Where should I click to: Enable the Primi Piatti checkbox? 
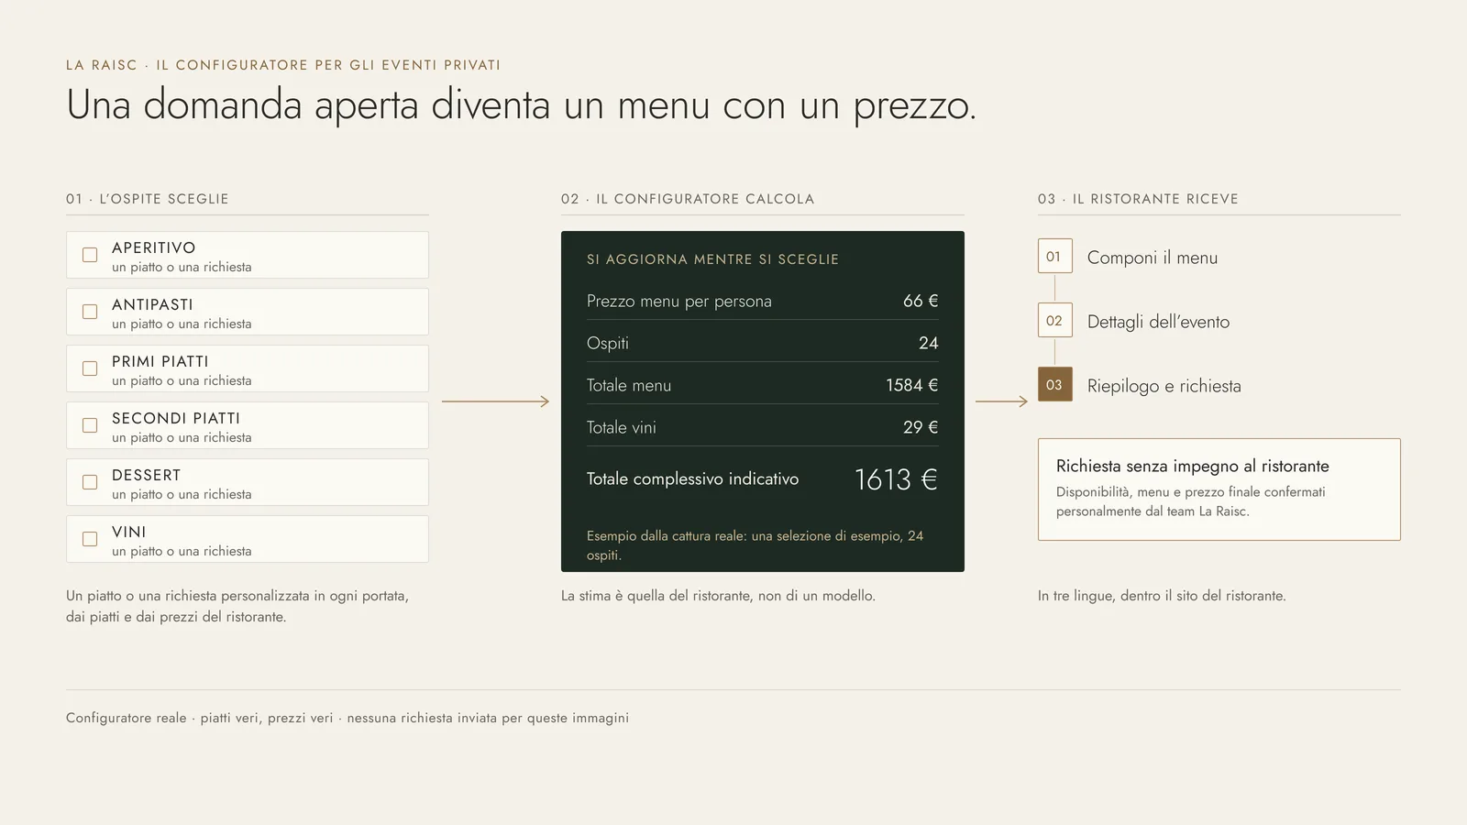click(x=90, y=368)
